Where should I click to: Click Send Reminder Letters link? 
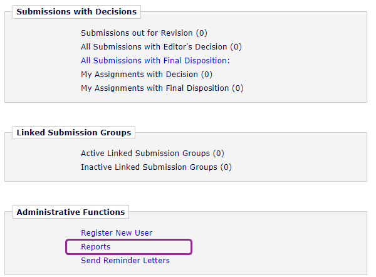(125, 261)
